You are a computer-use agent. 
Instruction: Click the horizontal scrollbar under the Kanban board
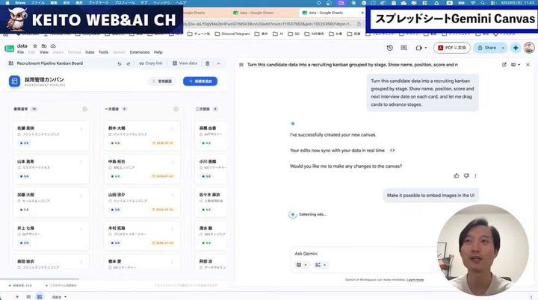(40, 279)
